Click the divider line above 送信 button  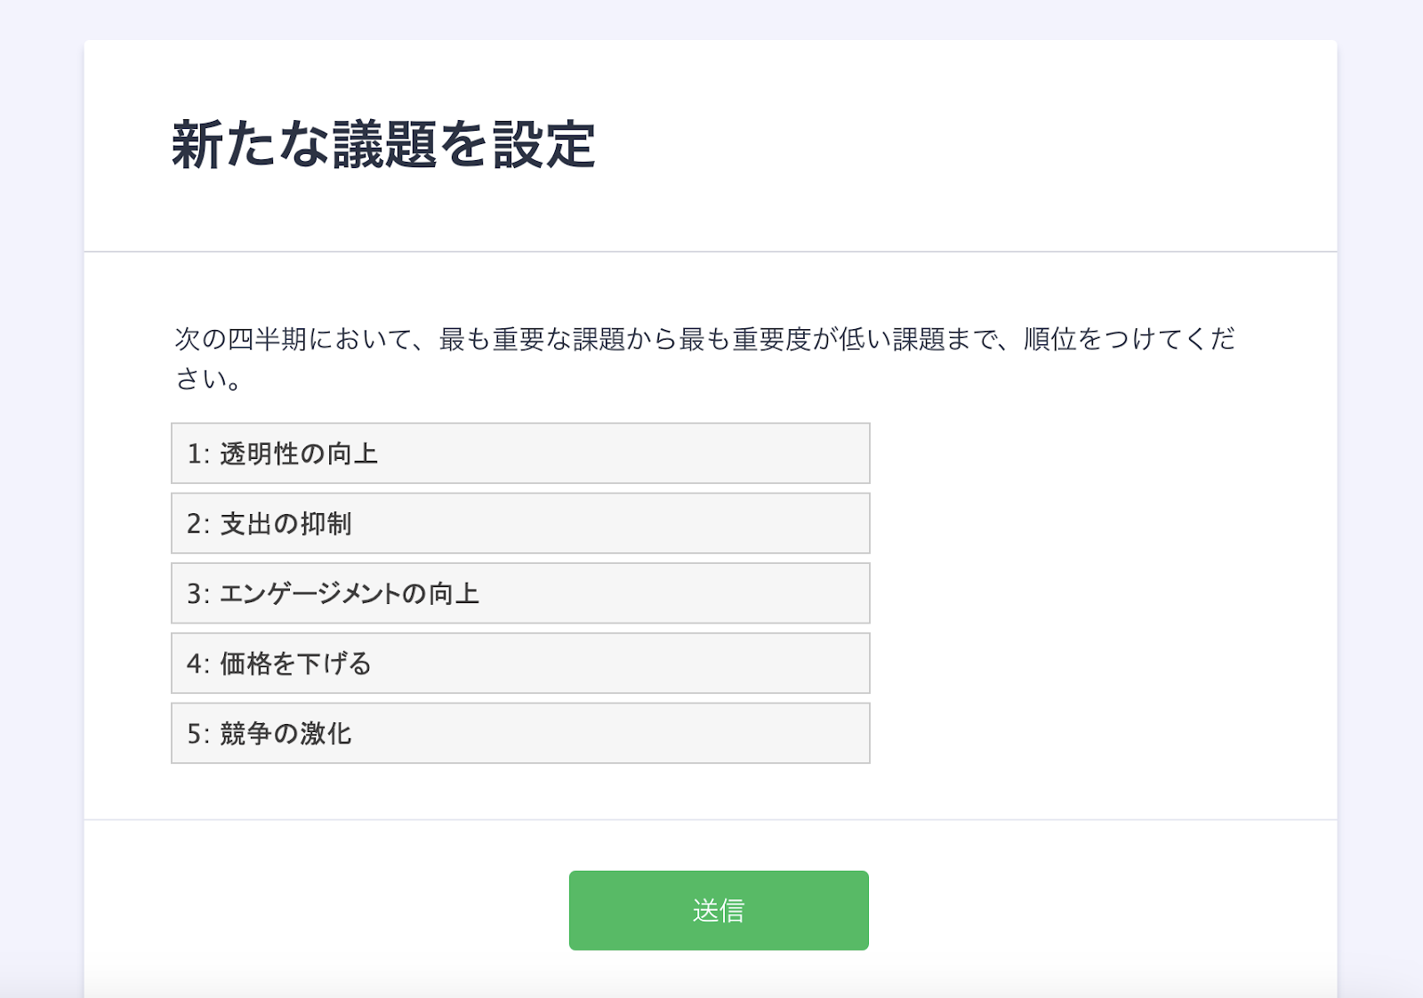710,819
